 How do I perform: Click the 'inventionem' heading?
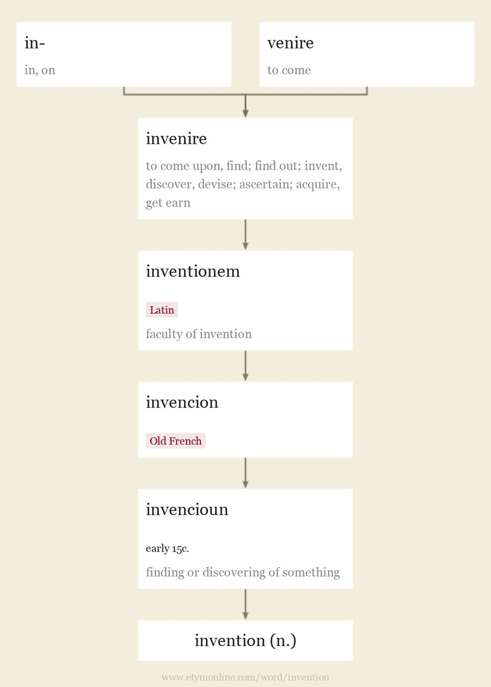pyautogui.click(x=193, y=271)
